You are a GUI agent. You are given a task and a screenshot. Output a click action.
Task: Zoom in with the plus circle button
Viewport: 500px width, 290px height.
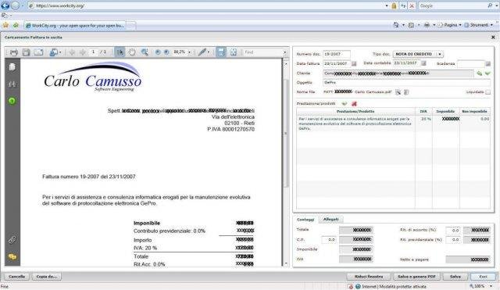click(x=166, y=52)
